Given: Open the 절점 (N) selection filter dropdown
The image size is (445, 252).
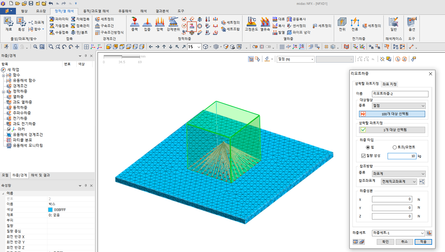Looking at the screenshot, I should (295, 59).
